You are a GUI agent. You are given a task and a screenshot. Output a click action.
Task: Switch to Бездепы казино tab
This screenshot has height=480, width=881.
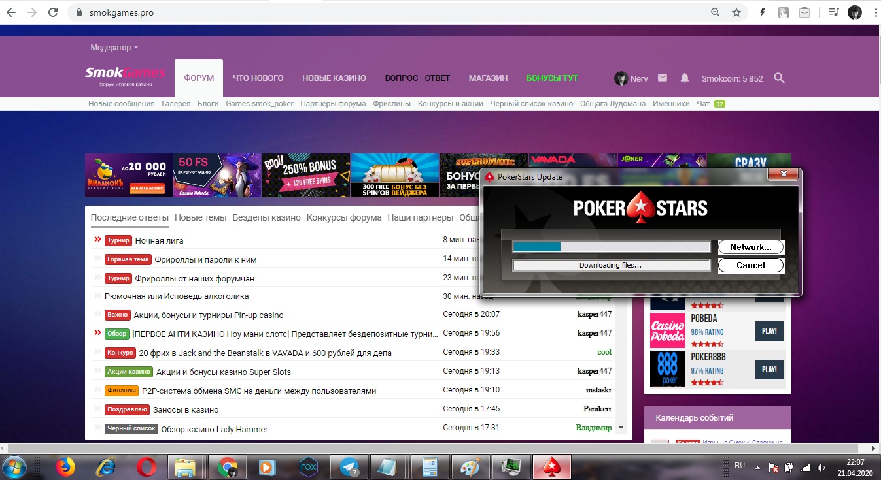267,217
